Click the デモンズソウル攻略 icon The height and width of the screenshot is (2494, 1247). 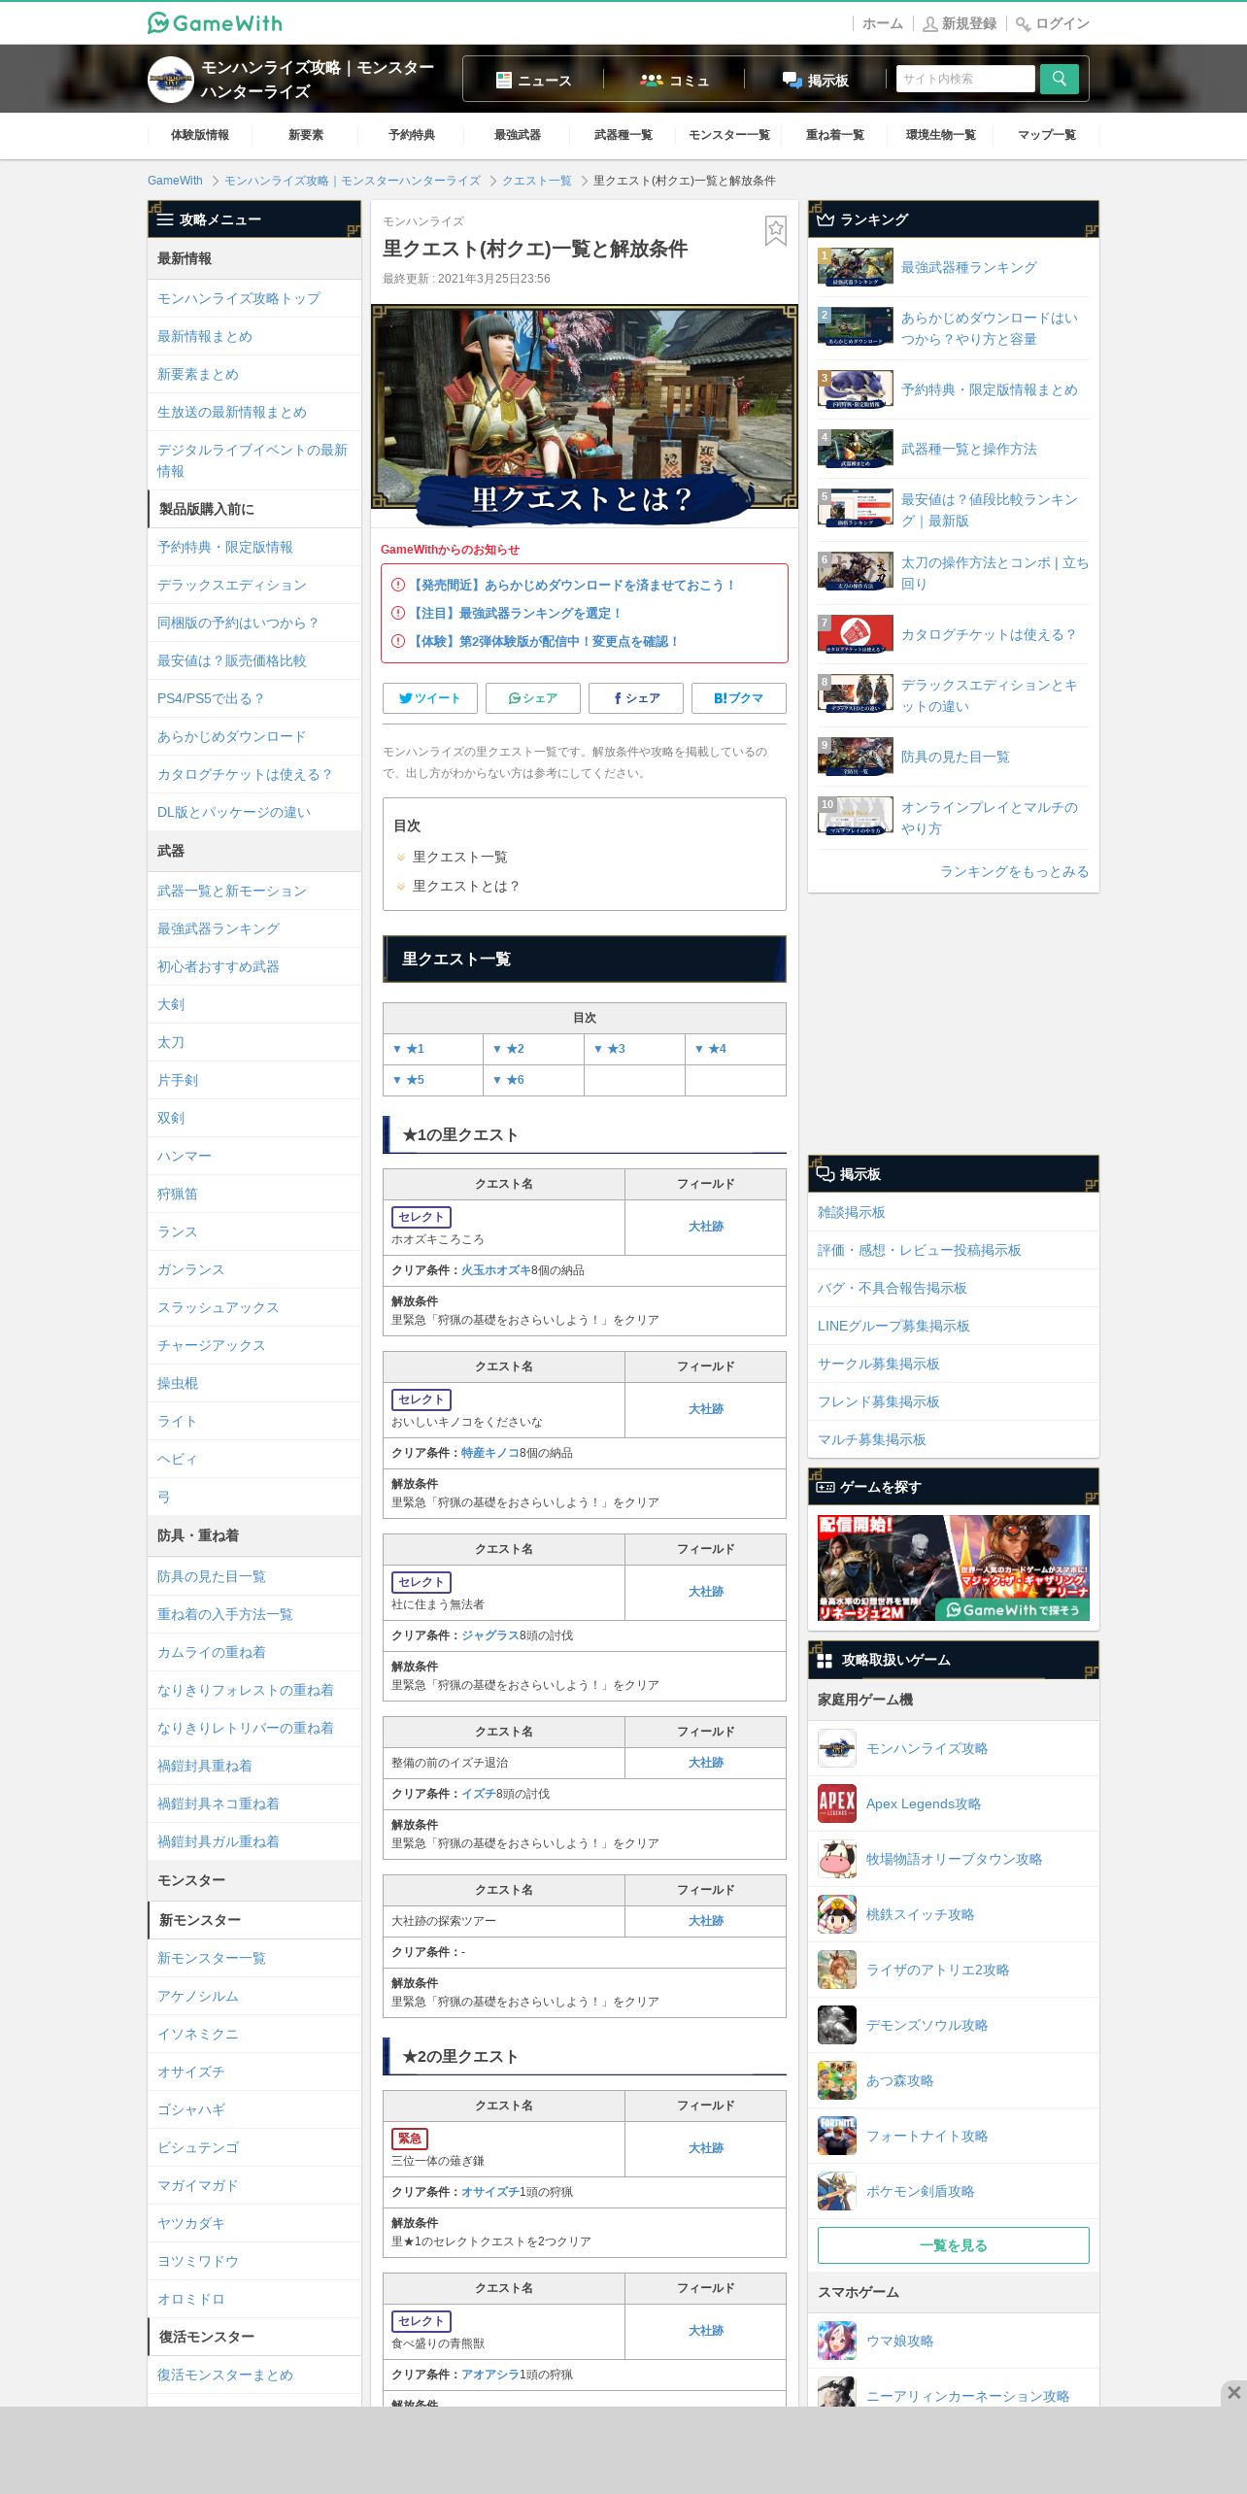pyautogui.click(x=837, y=2025)
